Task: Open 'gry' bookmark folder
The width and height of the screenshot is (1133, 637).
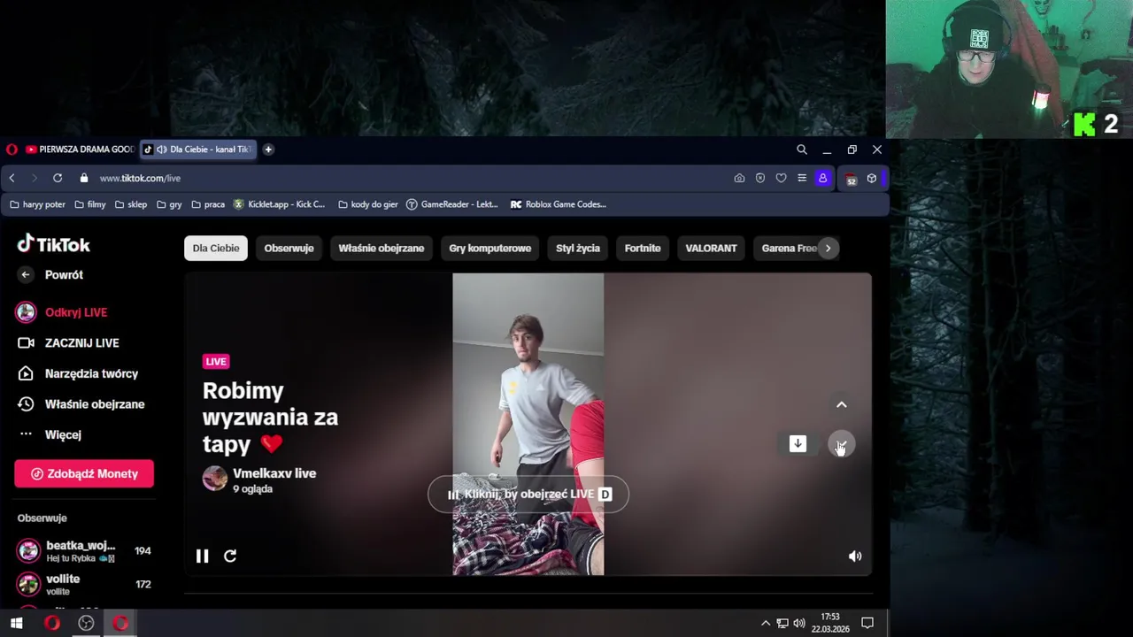Action: 169,204
